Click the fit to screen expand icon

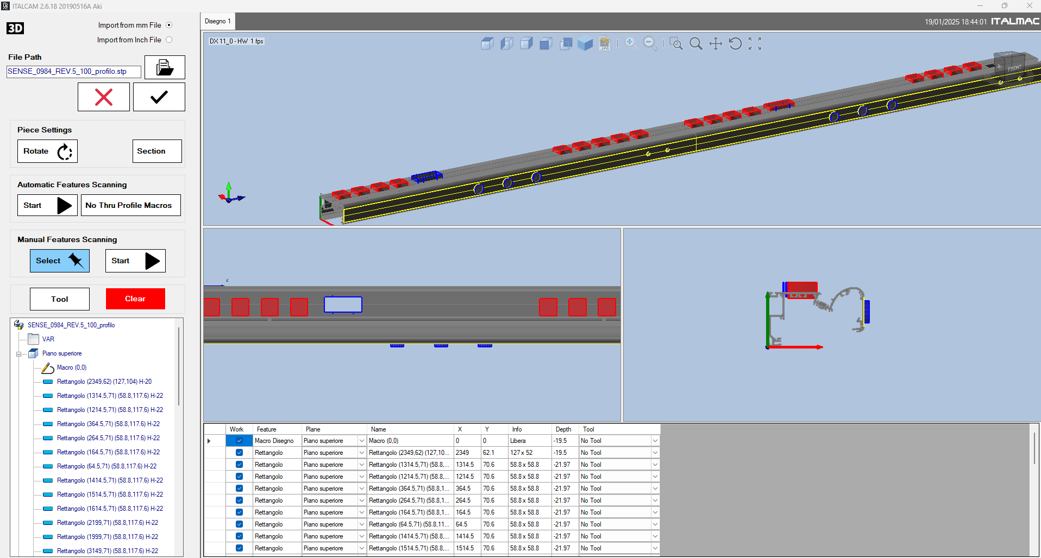pyautogui.click(x=755, y=43)
